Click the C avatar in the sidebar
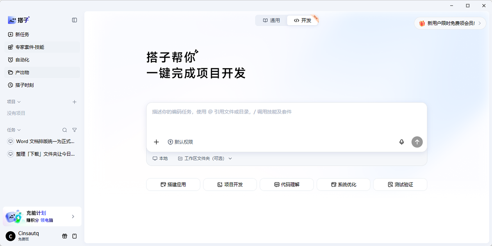 [10, 236]
